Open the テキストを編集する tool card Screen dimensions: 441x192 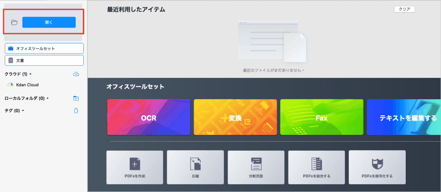click(x=404, y=117)
